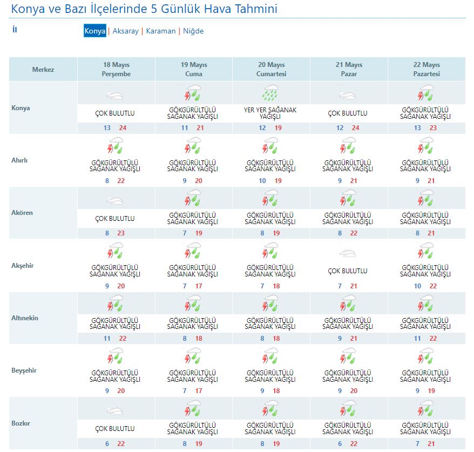Select the Akşehir district row label
Viewport: 474px width, 452px height.
23,266
